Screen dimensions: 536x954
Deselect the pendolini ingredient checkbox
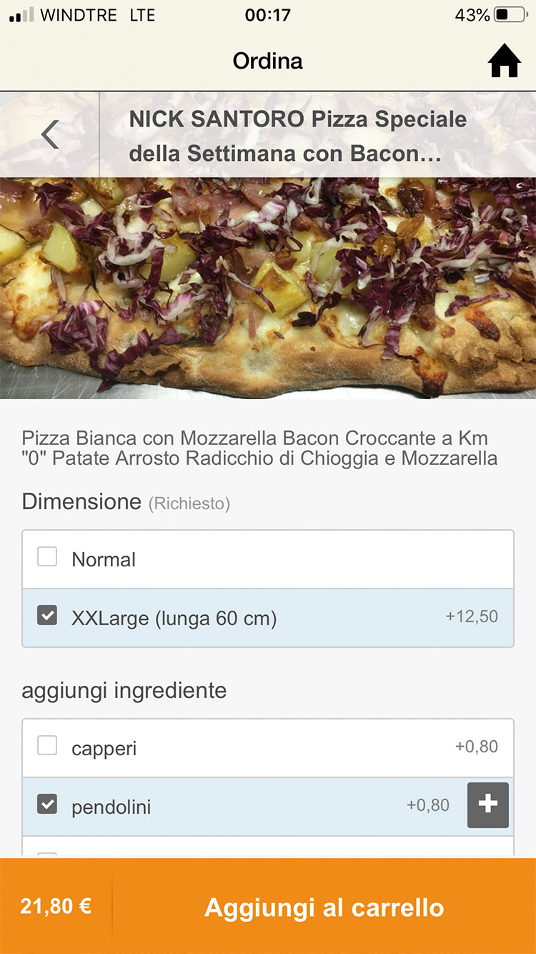point(47,805)
